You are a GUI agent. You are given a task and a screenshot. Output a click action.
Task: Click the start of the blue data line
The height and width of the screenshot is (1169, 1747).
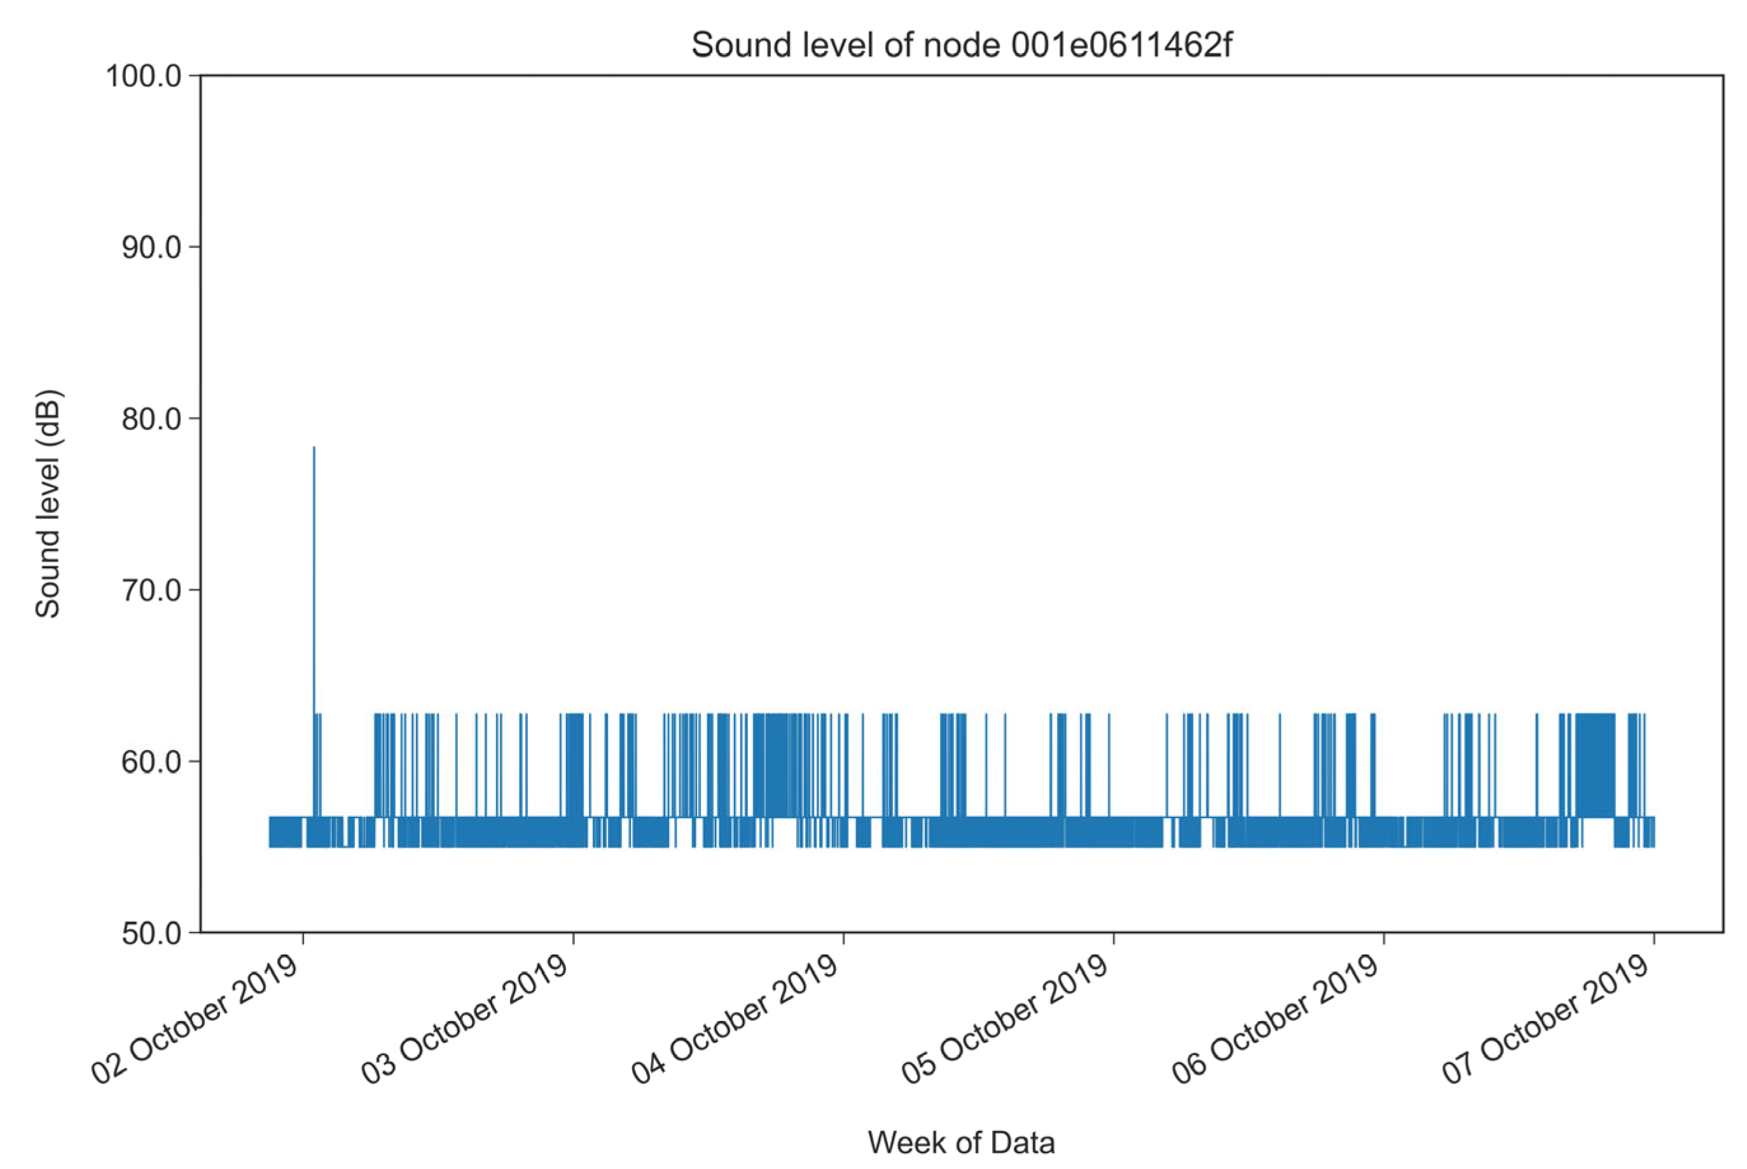[x=271, y=831]
